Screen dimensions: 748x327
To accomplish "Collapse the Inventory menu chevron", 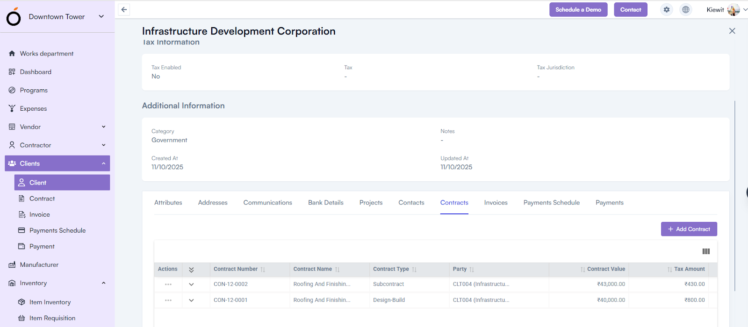I will pos(104,283).
